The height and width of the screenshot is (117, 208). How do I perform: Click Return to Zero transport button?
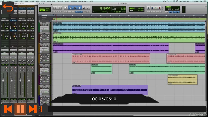[x=148, y=12]
